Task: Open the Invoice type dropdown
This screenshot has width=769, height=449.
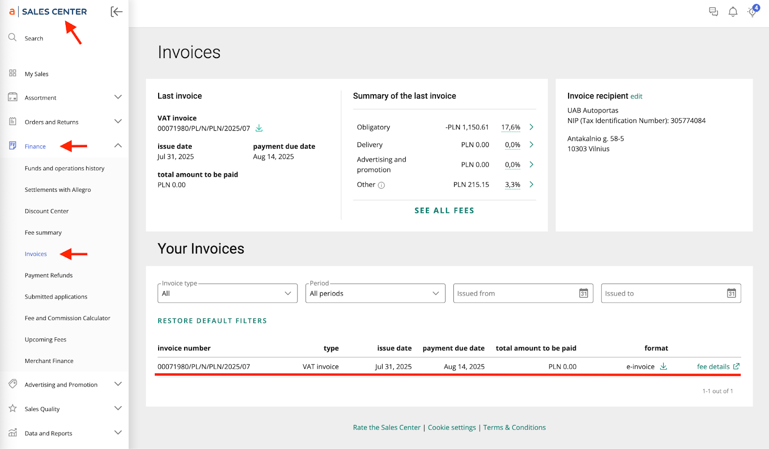Action: point(227,293)
